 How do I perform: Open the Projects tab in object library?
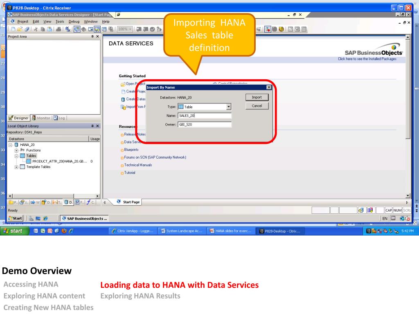pos(13,202)
